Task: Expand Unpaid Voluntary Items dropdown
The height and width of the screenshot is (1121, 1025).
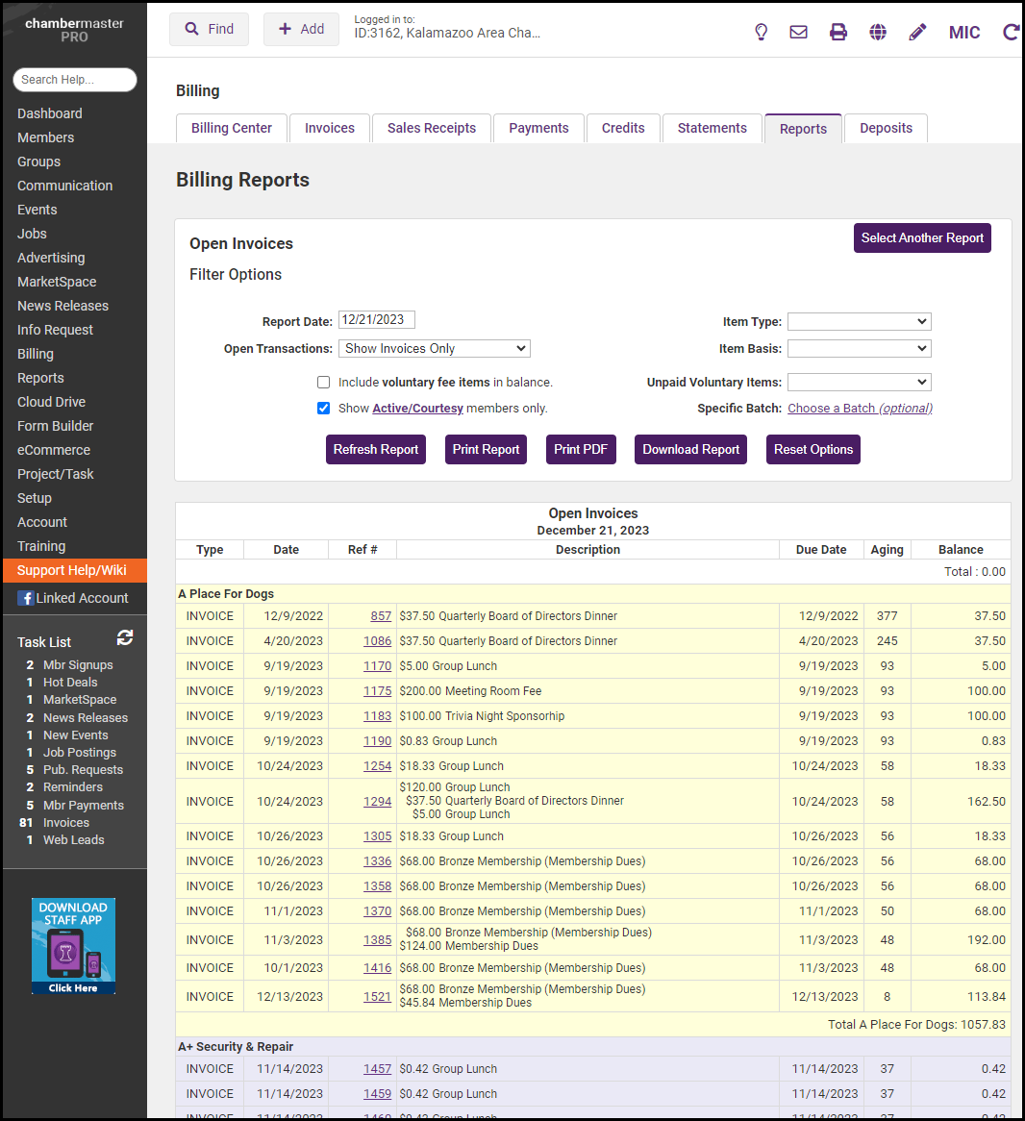Action: click(859, 382)
